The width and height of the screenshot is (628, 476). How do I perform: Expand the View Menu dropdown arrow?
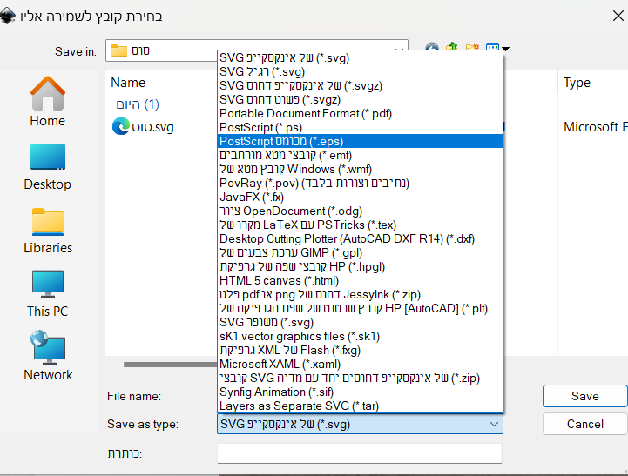coord(505,49)
